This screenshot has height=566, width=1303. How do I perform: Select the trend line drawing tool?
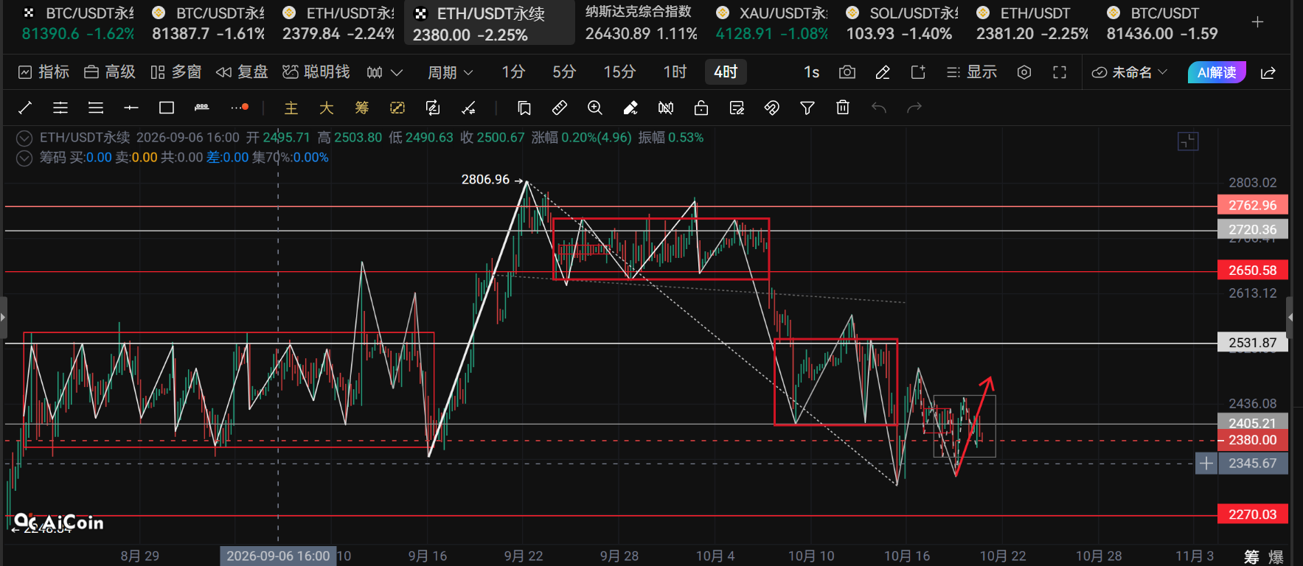click(x=25, y=108)
